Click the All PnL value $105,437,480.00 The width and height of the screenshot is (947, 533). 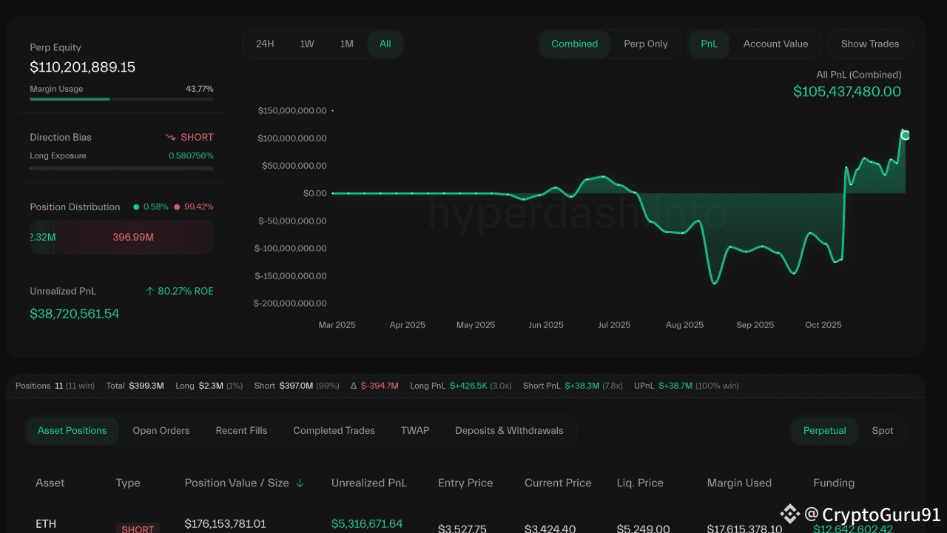847,92
